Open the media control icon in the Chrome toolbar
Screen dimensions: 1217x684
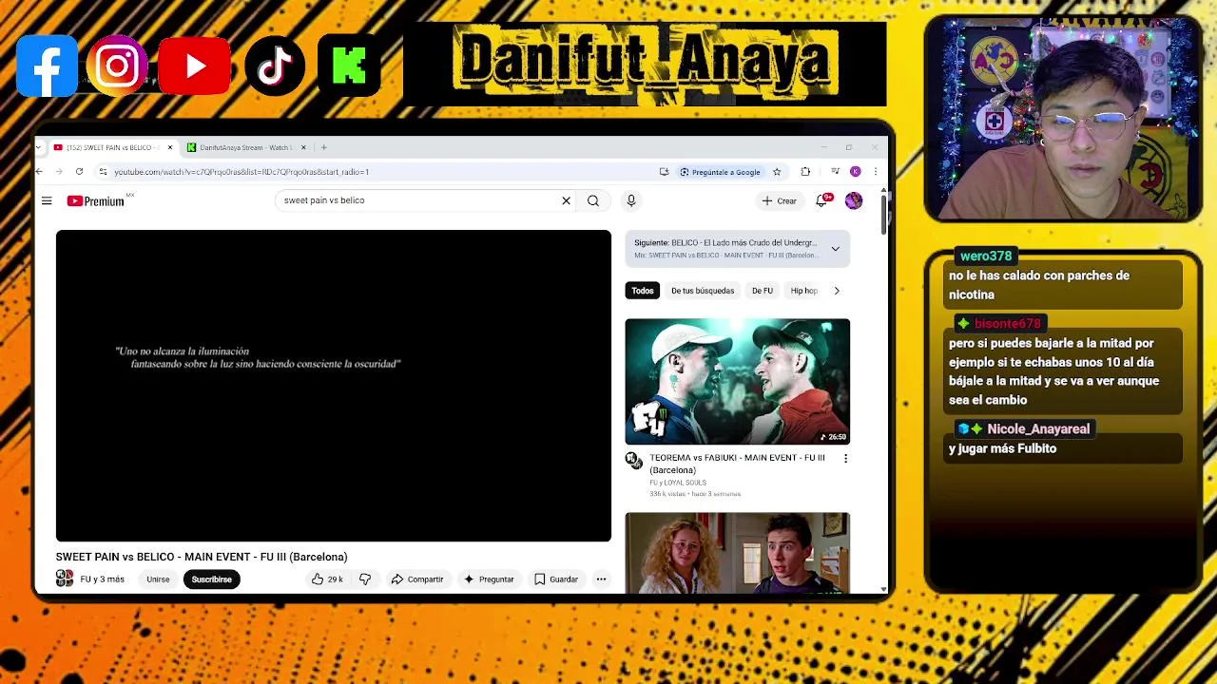(x=835, y=172)
